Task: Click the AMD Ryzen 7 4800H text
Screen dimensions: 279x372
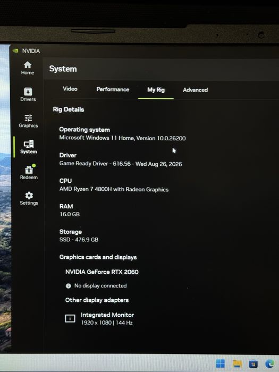Action: pyautogui.click(x=114, y=189)
